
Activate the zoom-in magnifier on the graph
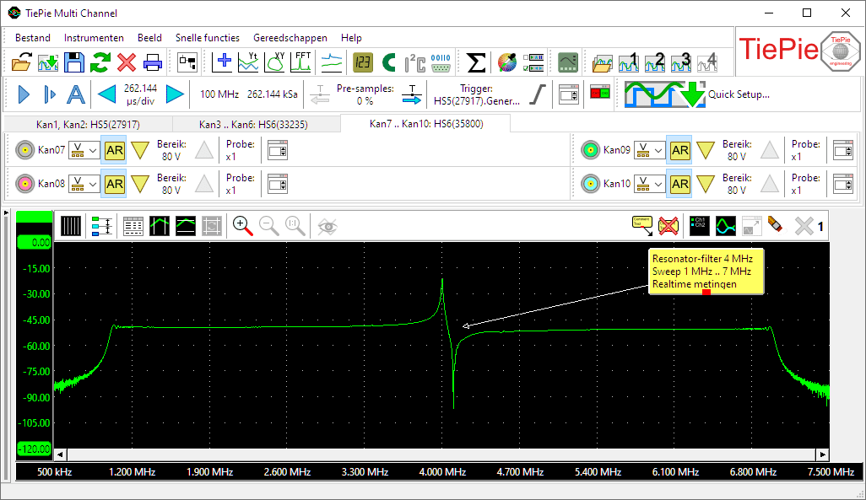(243, 226)
